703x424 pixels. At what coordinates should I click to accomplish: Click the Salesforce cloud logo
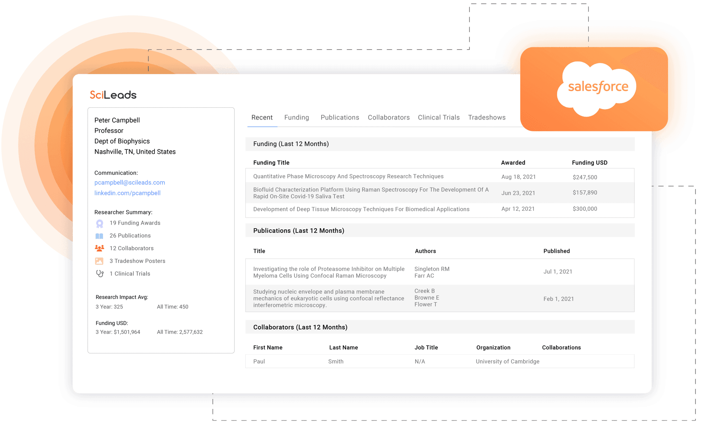click(x=596, y=89)
